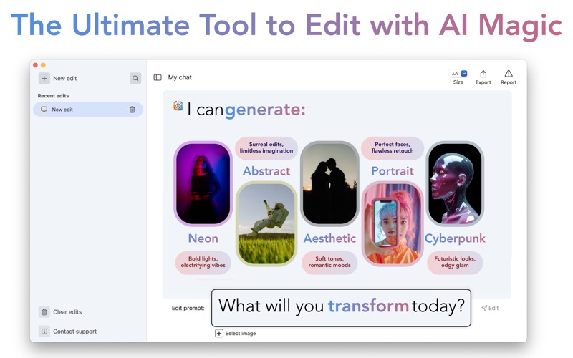The image size is (573, 358).
Task: Click the Edit send arrow button
Action: (490, 308)
